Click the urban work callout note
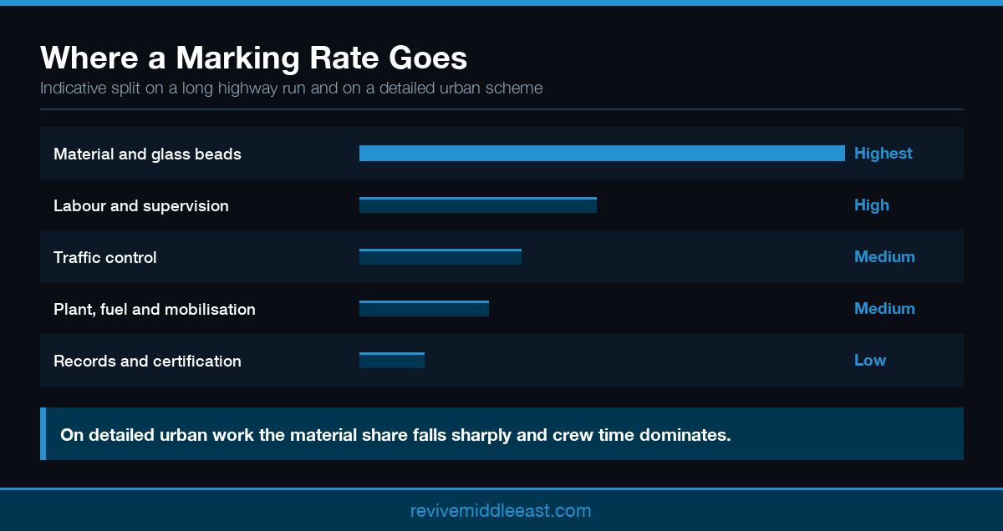 (501, 434)
